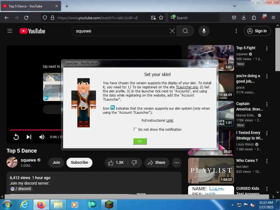Viewport: 280px width, 210px height.
Task: Open 'Captain America: Brav...' video title
Action: click(x=249, y=106)
